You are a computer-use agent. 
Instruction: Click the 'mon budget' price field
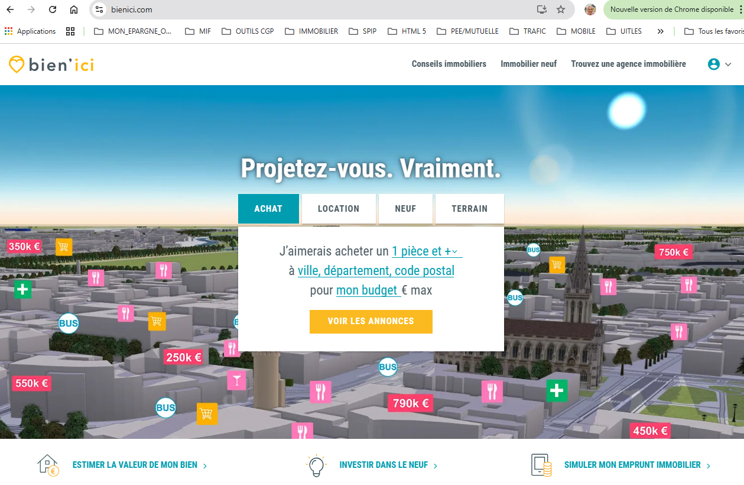[366, 290]
